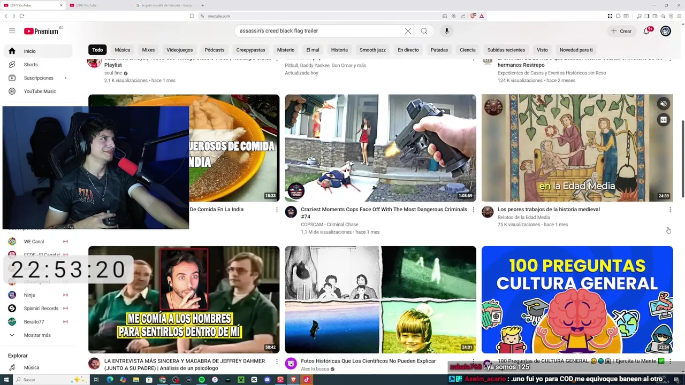The height and width of the screenshot is (385, 685).
Task: Select the Videojuegos filter chip
Action: point(179,50)
